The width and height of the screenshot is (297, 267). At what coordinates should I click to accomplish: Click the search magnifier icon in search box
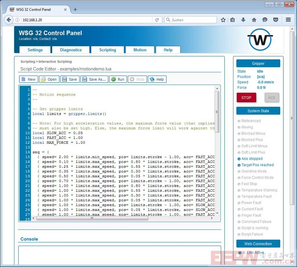[168, 20]
